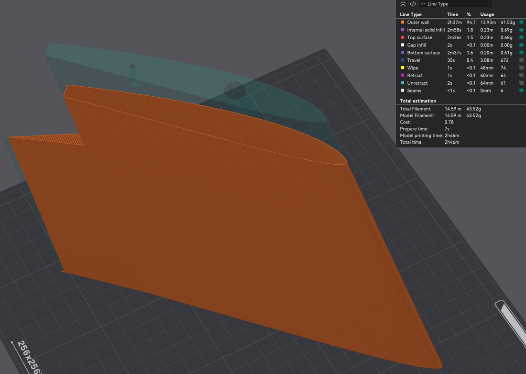Click the "Total estimation" heading
This screenshot has width=526, height=374.
[x=418, y=101]
